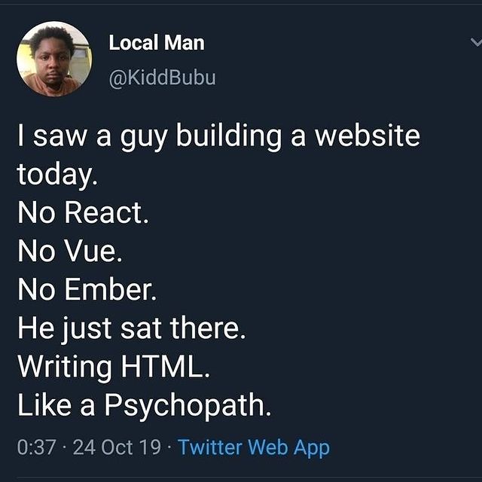Image resolution: width=482 pixels, height=482 pixels.
Task: Click the word 'Ember' in the tweet
Action: 107,289
